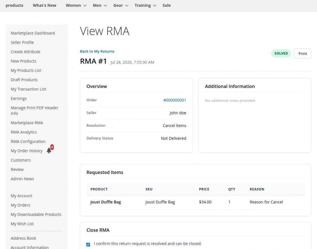Open Manage Print PDF Header Info
The height and width of the screenshot is (249, 317).
(x=35, y=111)
